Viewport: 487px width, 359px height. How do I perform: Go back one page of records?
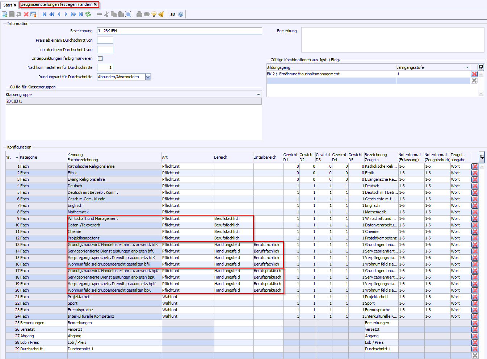pos(52,14)
